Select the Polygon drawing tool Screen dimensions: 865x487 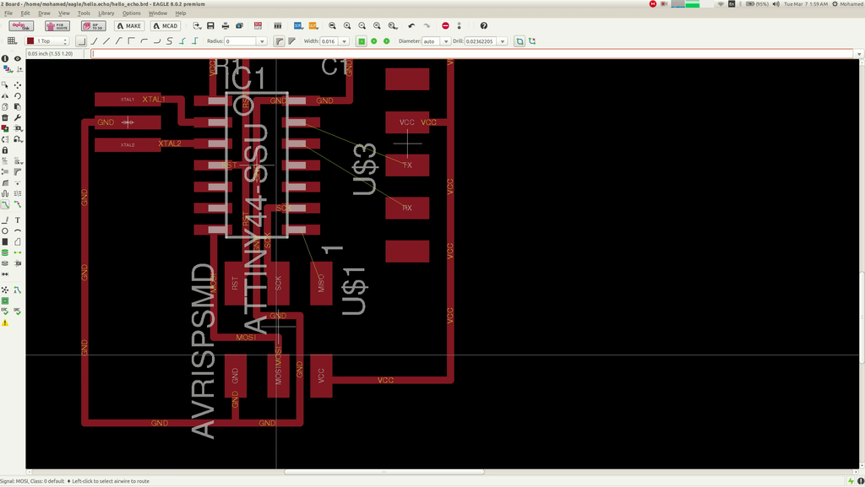click(x=18, y=241)
